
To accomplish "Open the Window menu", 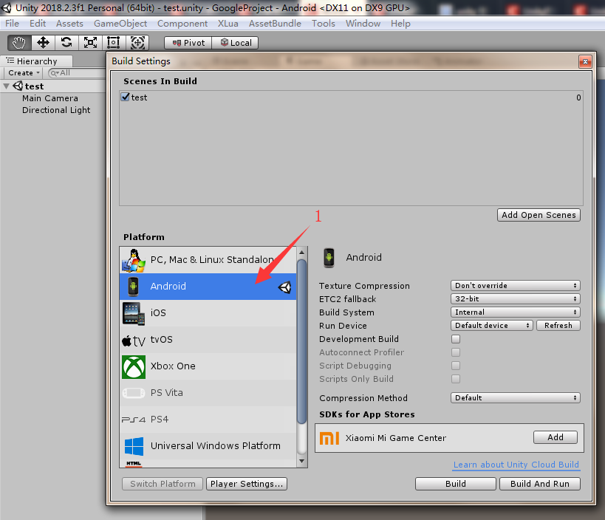I will click(x=363, y=24).
